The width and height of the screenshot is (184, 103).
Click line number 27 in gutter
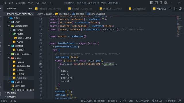(41, 64)
